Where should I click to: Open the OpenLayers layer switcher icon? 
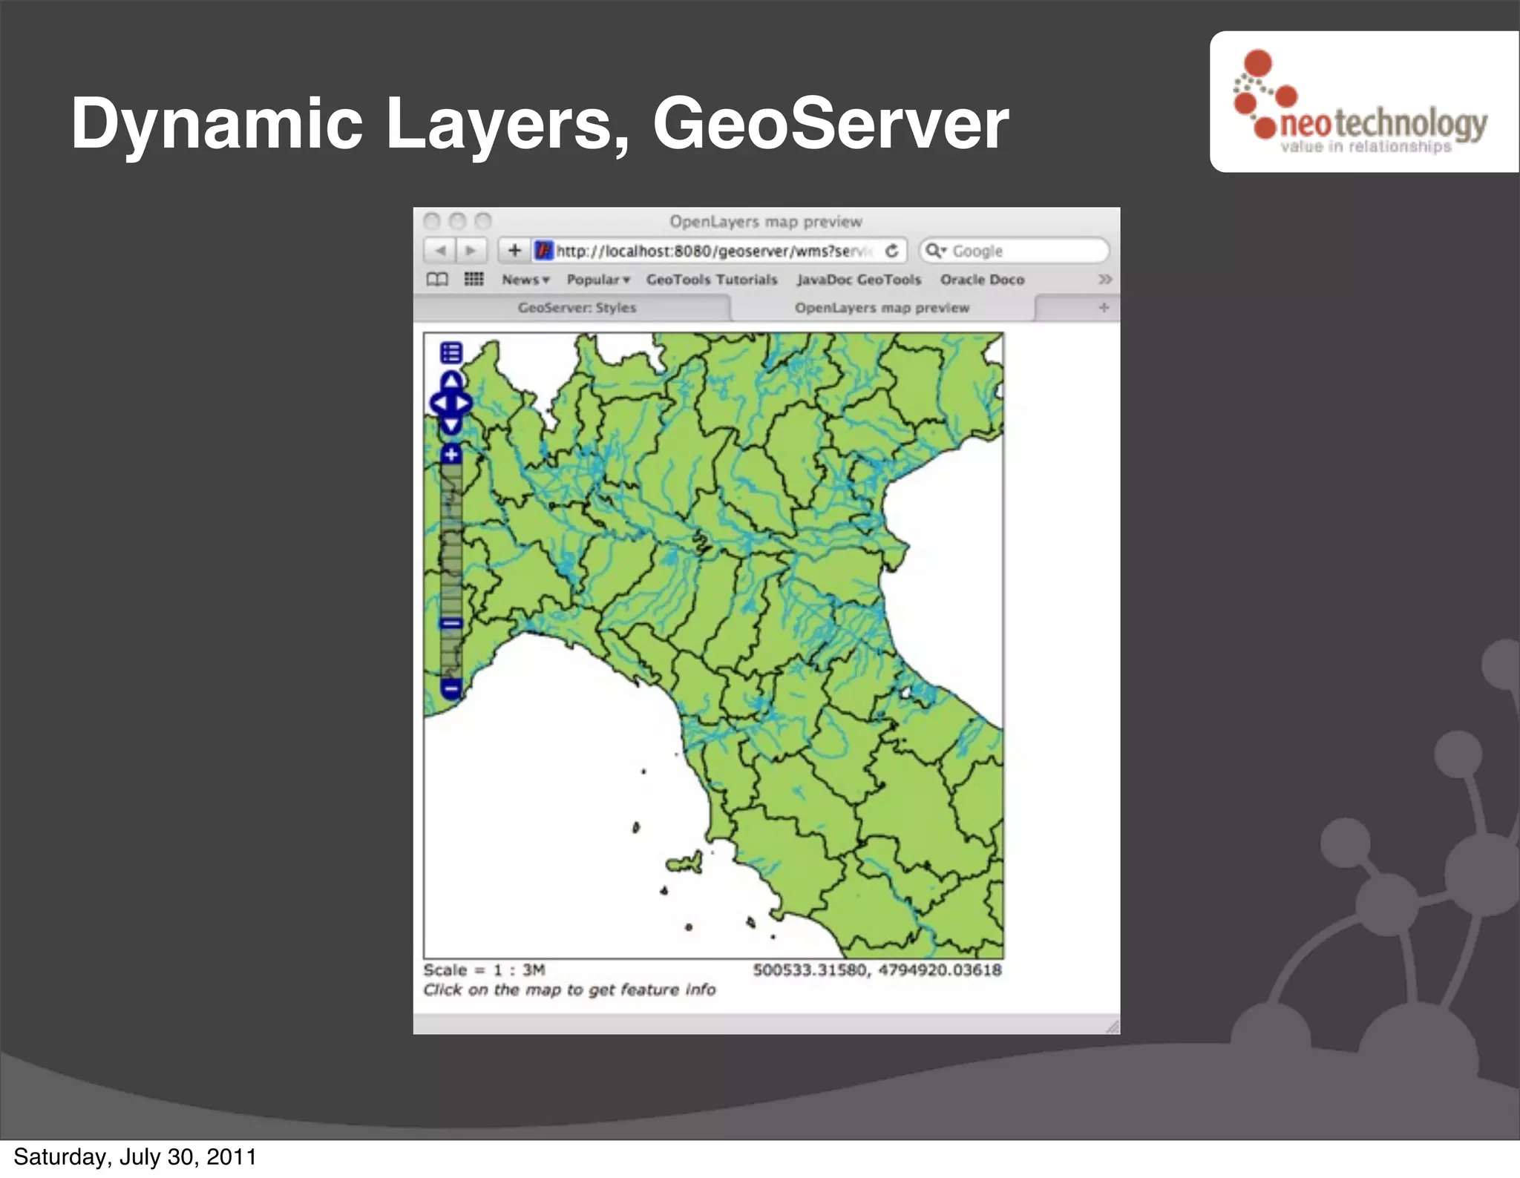[451, 352]
